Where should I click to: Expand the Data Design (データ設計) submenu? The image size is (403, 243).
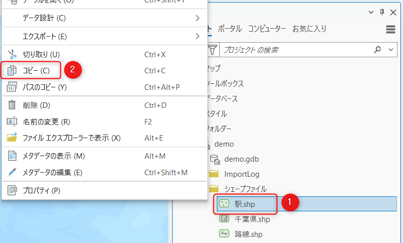coord(197,18)
